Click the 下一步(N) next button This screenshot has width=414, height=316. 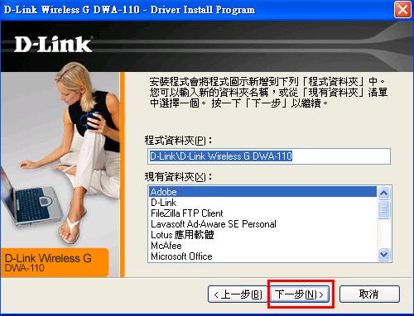pos(300,294)
